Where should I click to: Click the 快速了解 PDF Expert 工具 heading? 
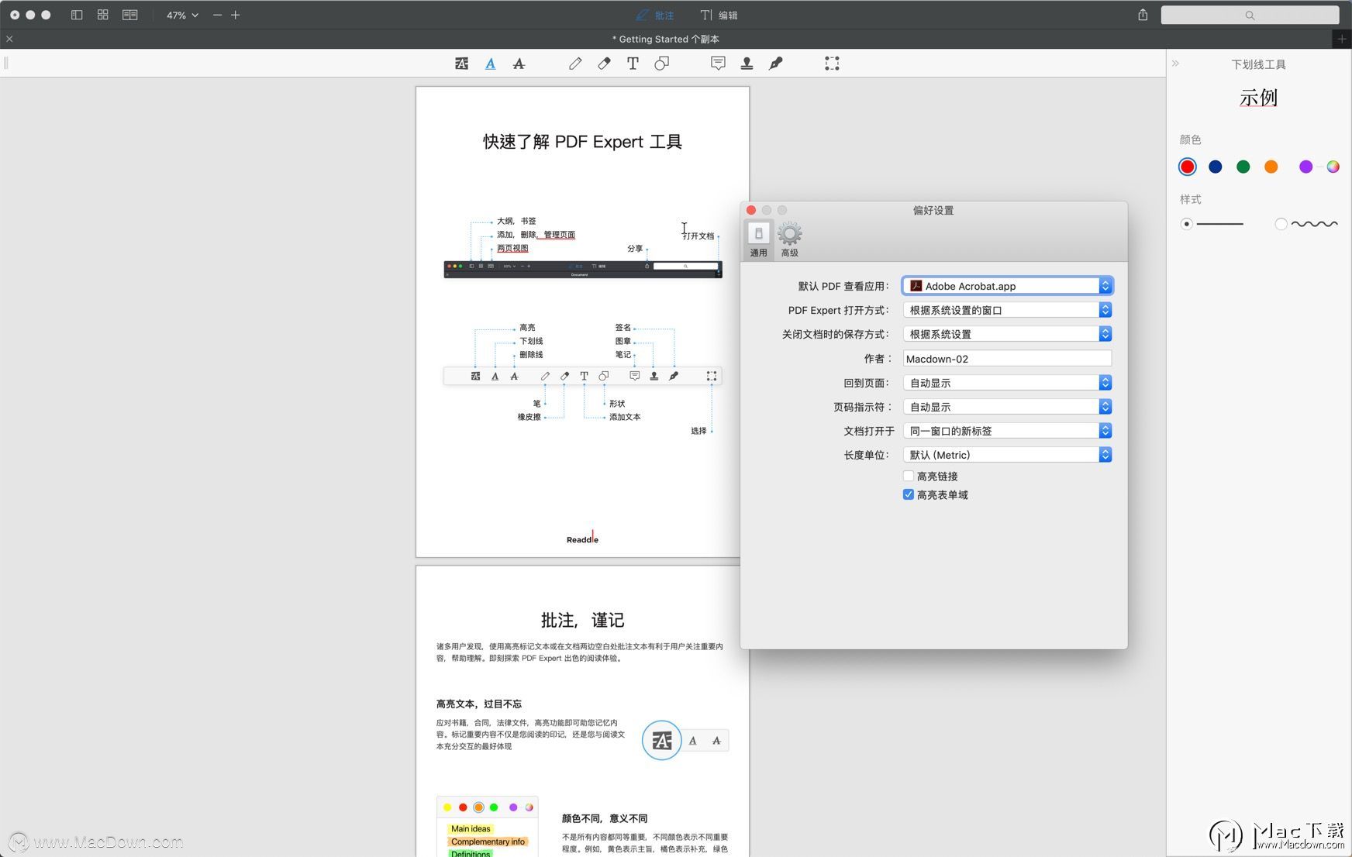click(x=582, y=142)
